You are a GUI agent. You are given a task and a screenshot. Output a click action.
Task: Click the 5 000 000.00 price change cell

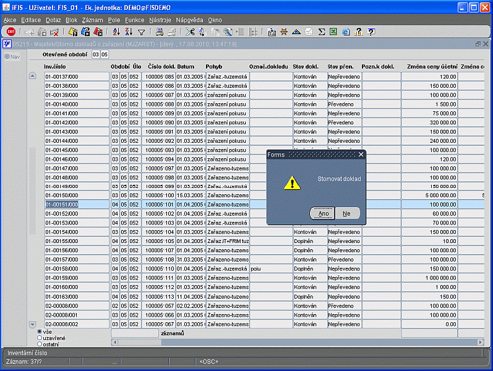pyautogui.click(x=429, y=195)
